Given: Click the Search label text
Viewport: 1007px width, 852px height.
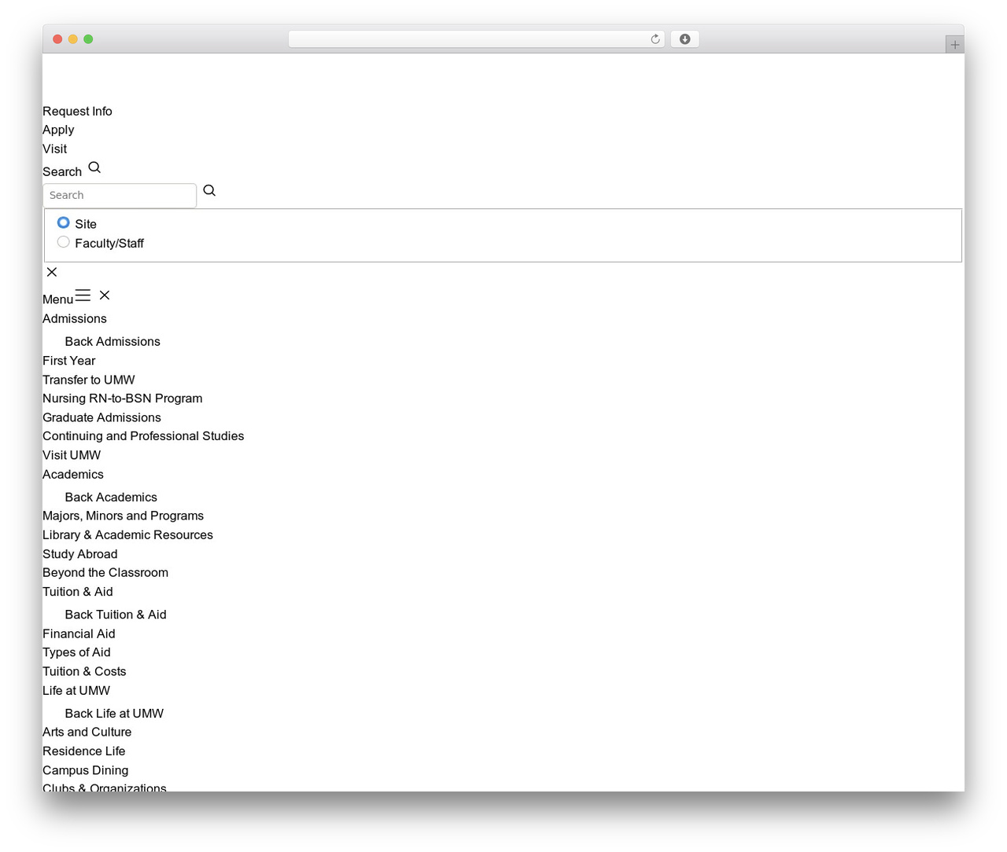Looking at the screenshot, I should tap(62, 172).
